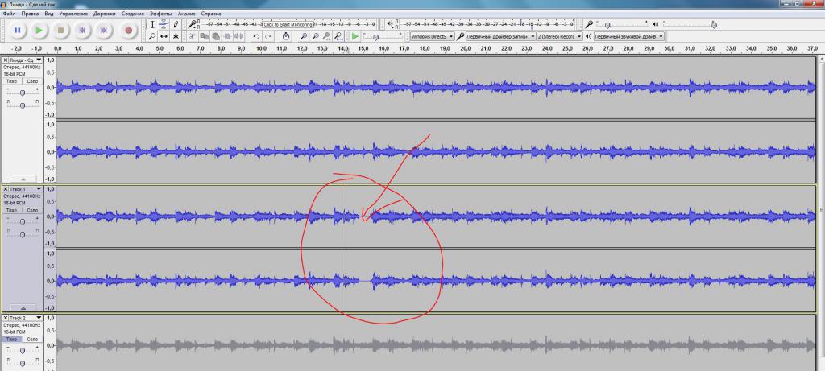
Task: Click the Skip to Start button
Action: 82,31
